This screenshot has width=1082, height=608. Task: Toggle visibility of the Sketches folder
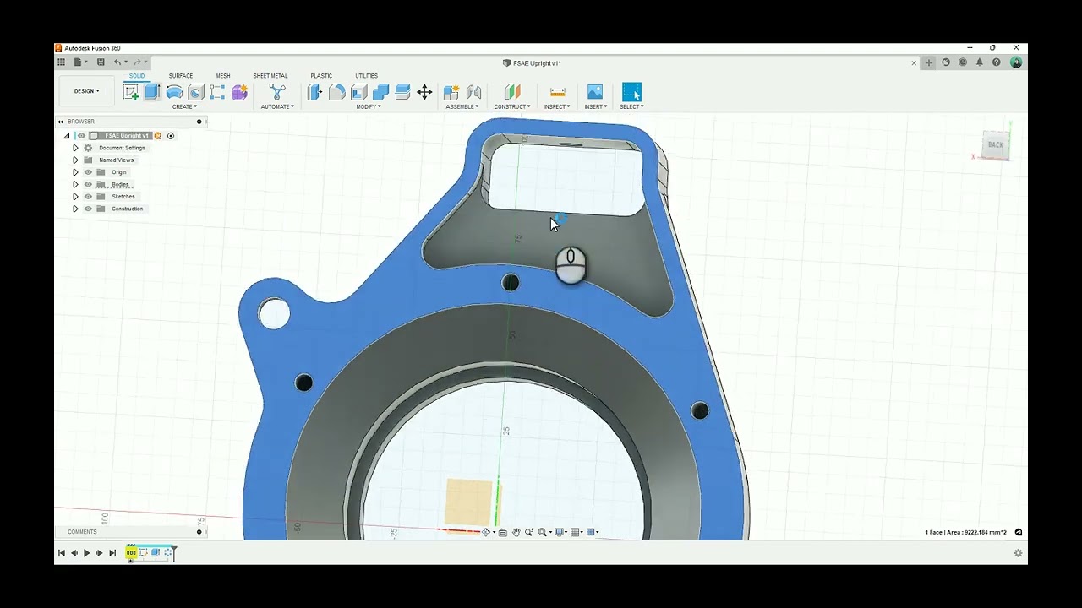88,197
